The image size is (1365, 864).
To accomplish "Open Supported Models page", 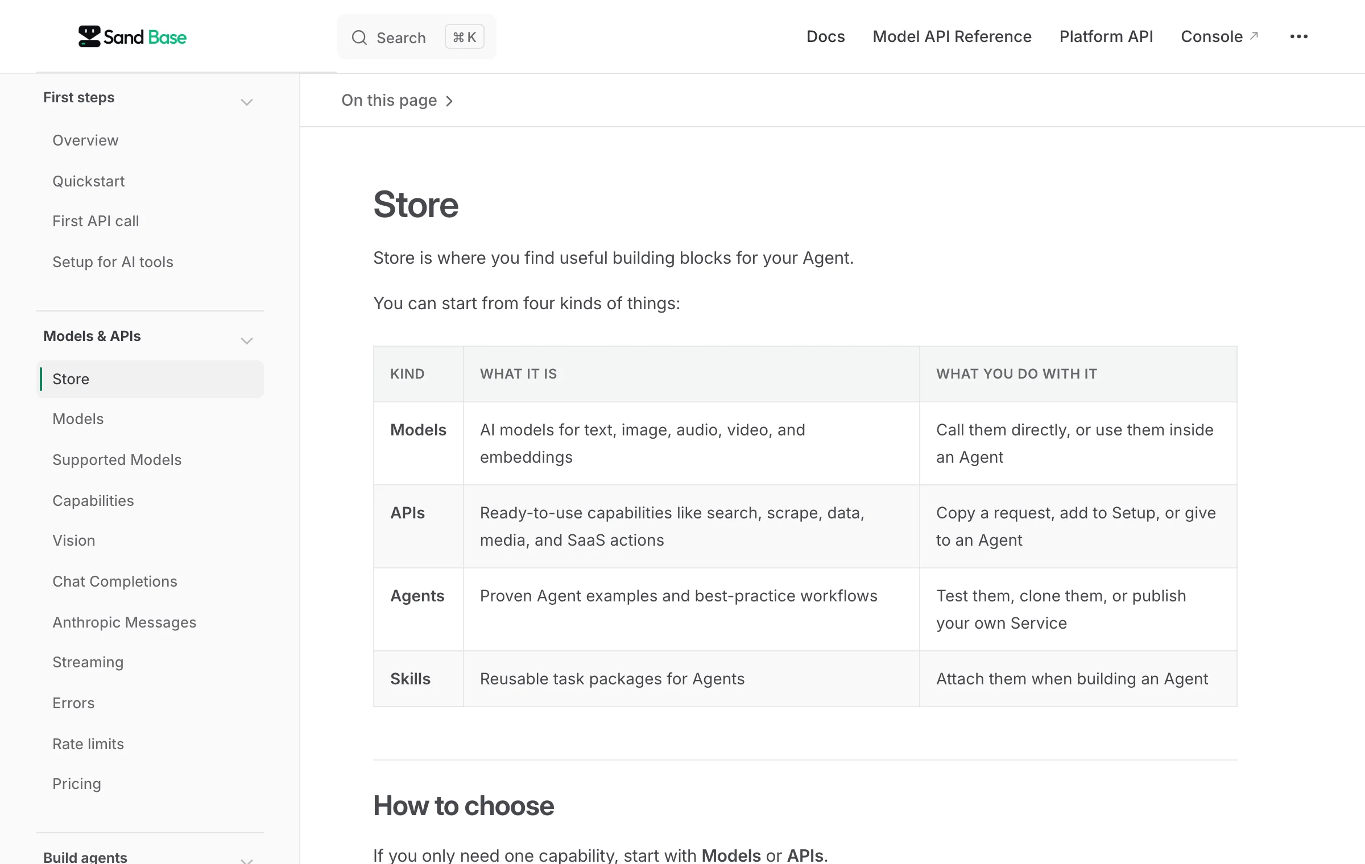I will coord(117,459).
